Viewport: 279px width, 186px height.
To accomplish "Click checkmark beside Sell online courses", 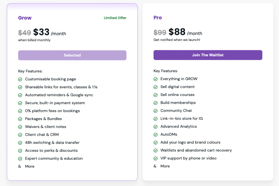I will pyautogui.click(x=156, y=95).
